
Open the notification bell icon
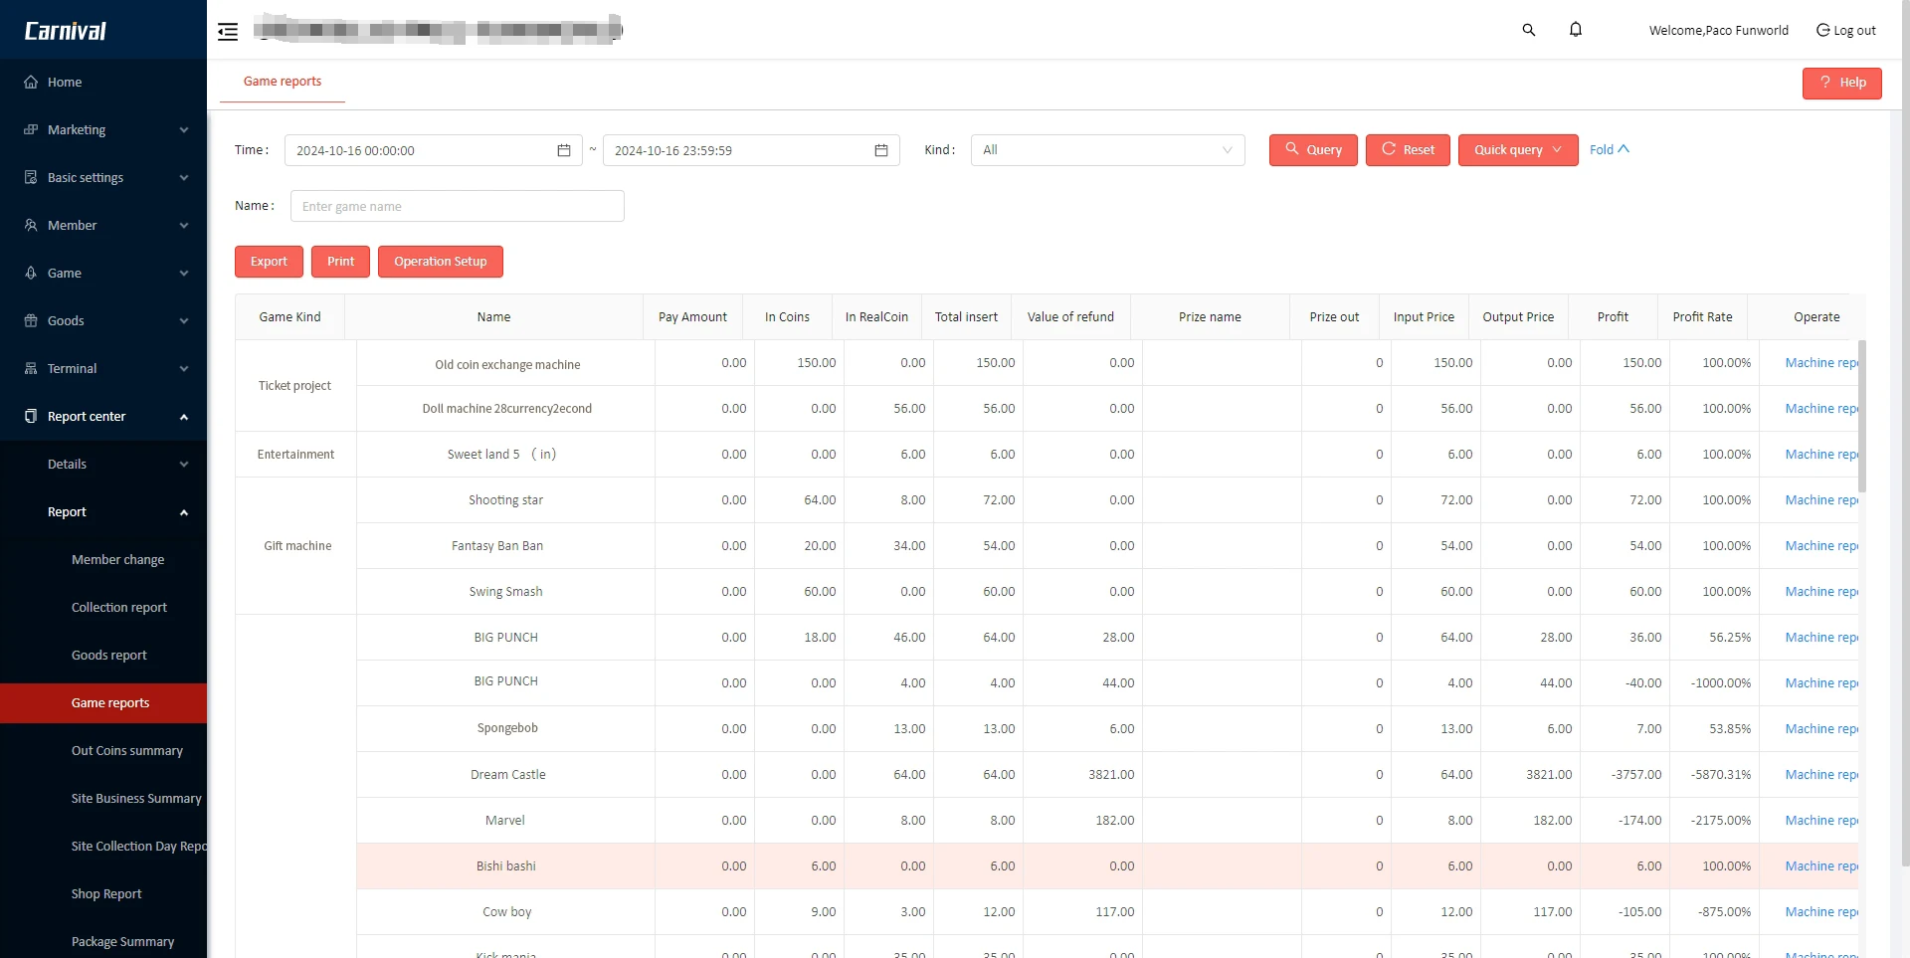1575,30
